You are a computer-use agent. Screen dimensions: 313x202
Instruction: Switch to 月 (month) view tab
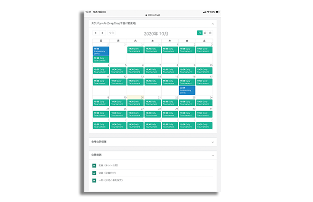click(199, 33)
